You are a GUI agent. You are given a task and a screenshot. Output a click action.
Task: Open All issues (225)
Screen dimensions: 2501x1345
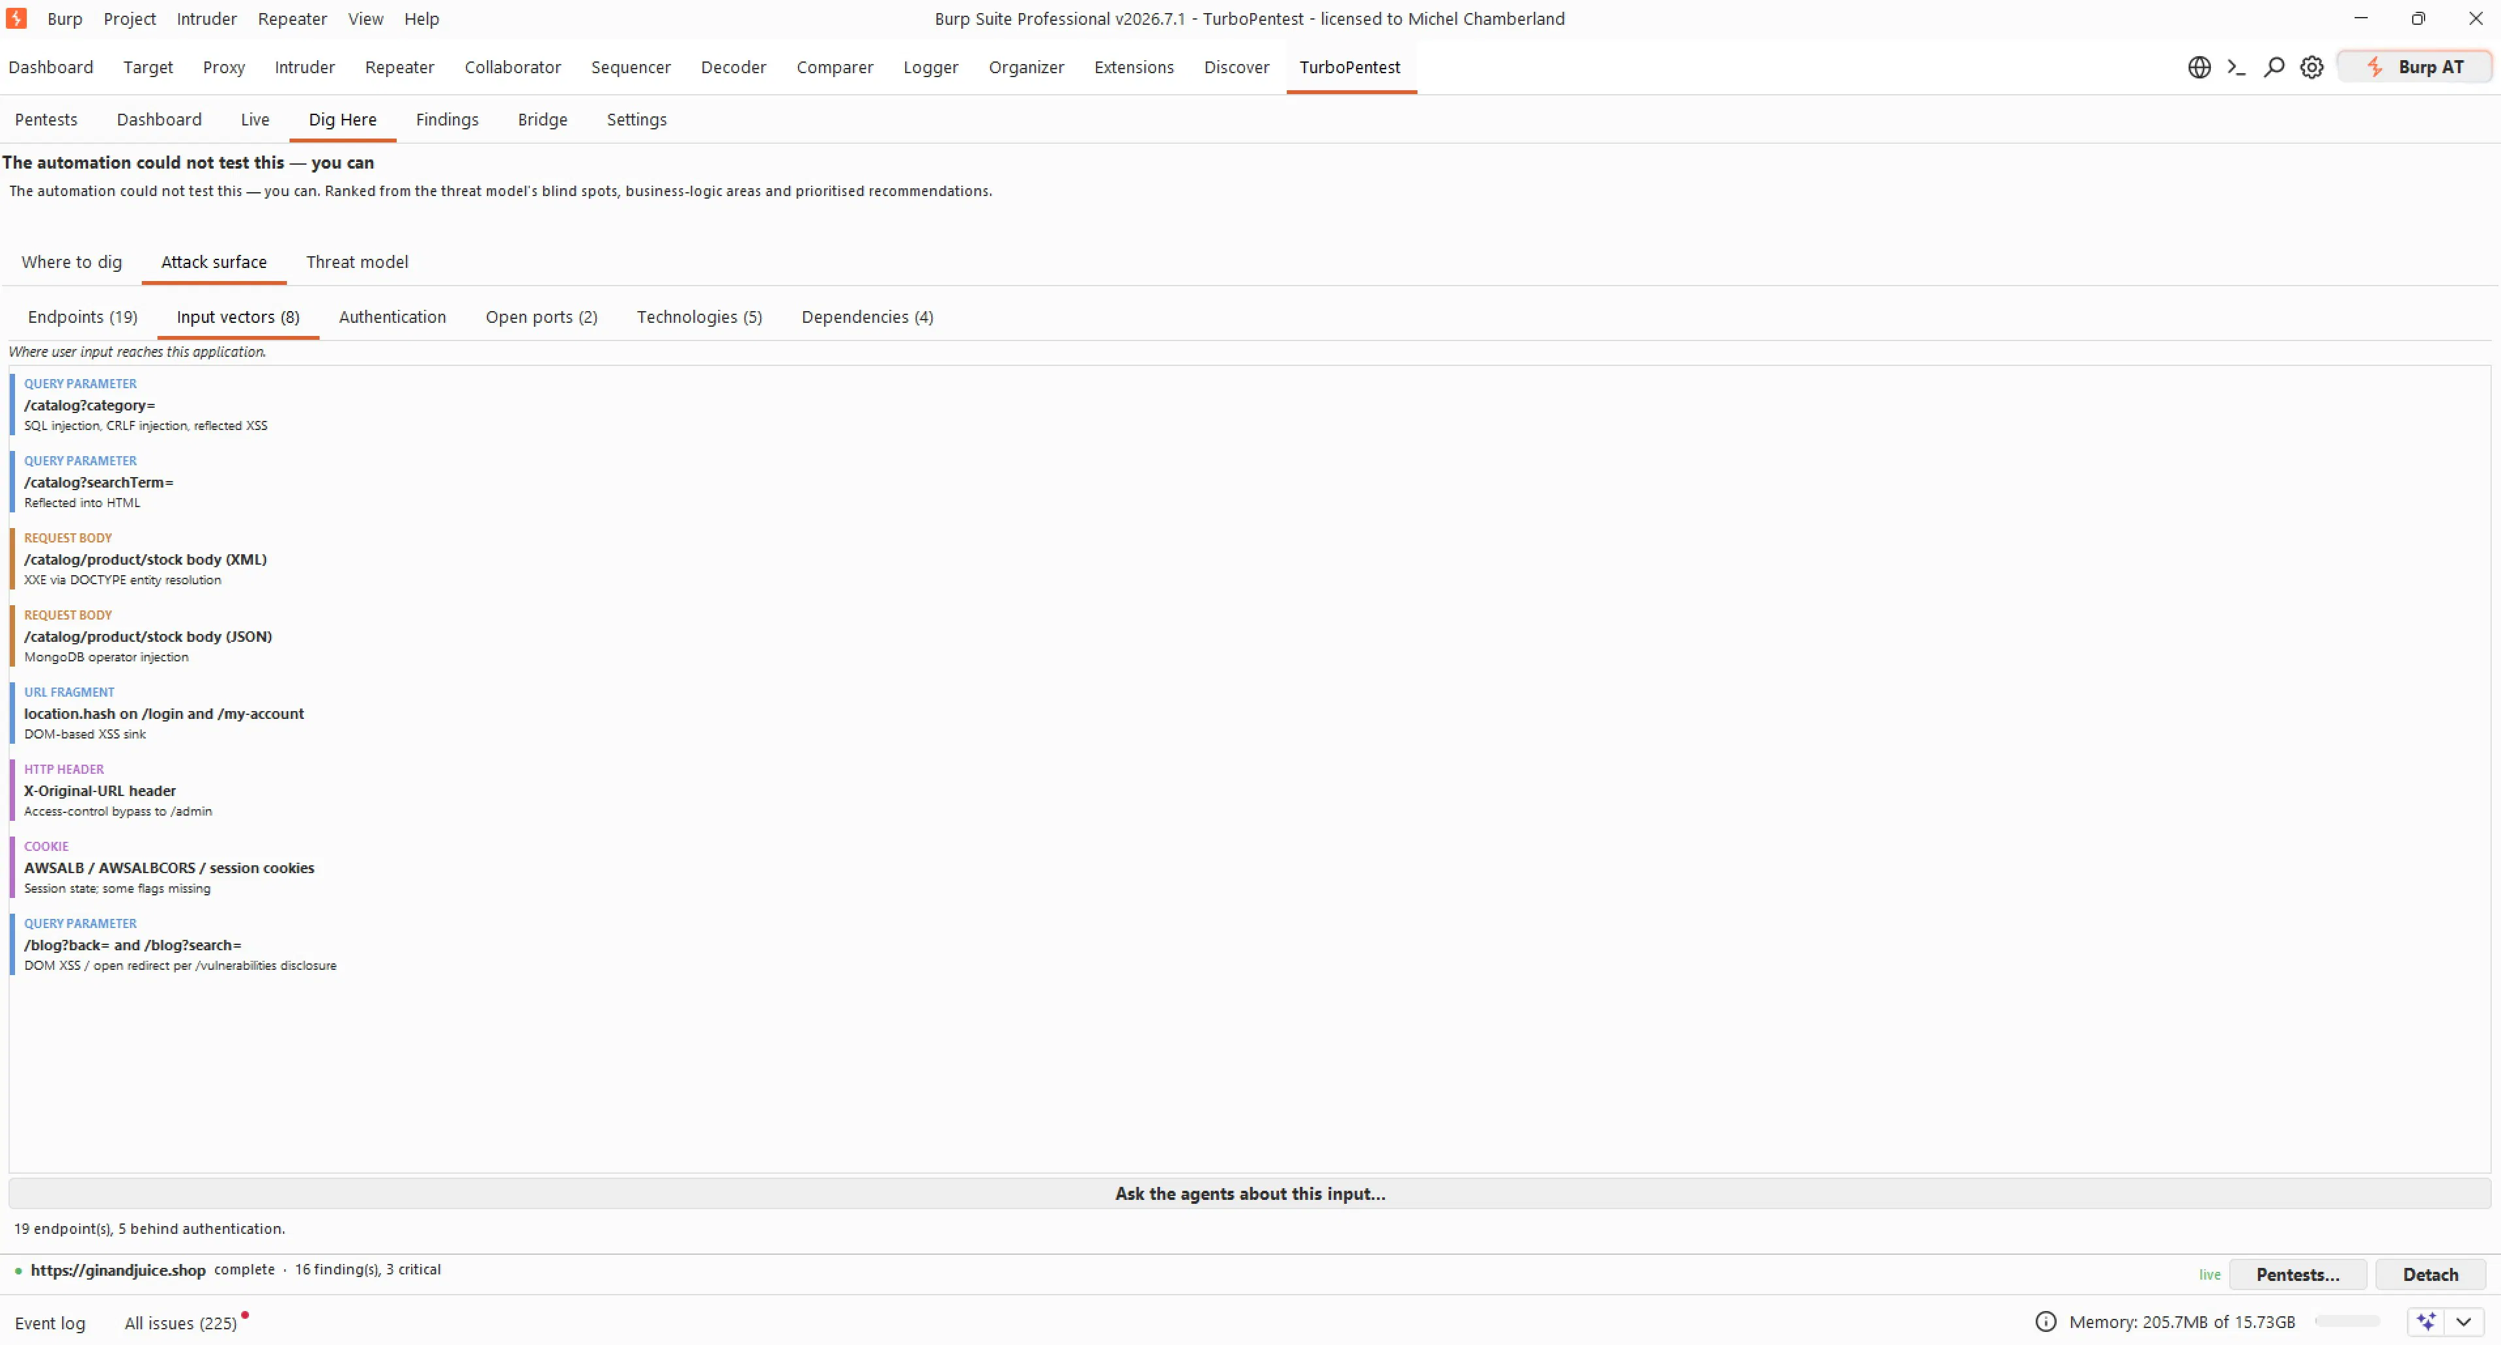180,1323
